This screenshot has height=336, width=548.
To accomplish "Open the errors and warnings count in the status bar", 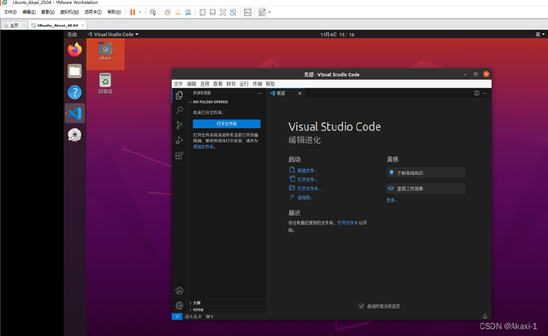I will point(193,316).
